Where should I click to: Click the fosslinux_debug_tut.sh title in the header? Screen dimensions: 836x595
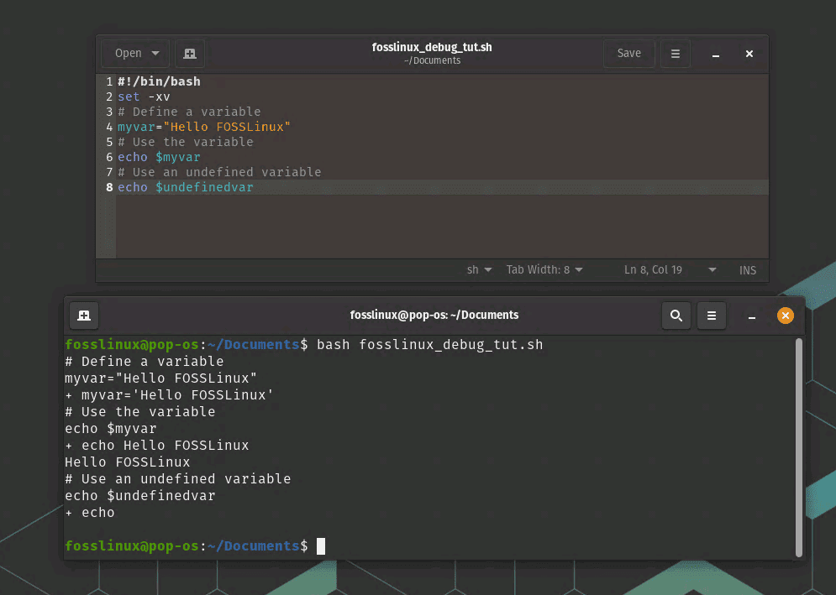(432, 47)
